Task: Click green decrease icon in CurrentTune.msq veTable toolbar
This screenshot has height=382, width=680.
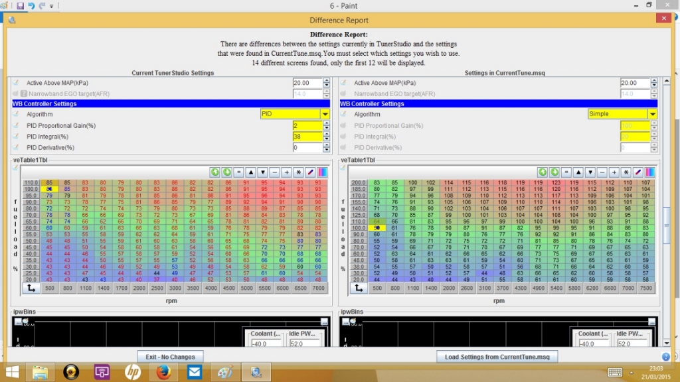Action: pyautogui.click(x=554, y=172)
